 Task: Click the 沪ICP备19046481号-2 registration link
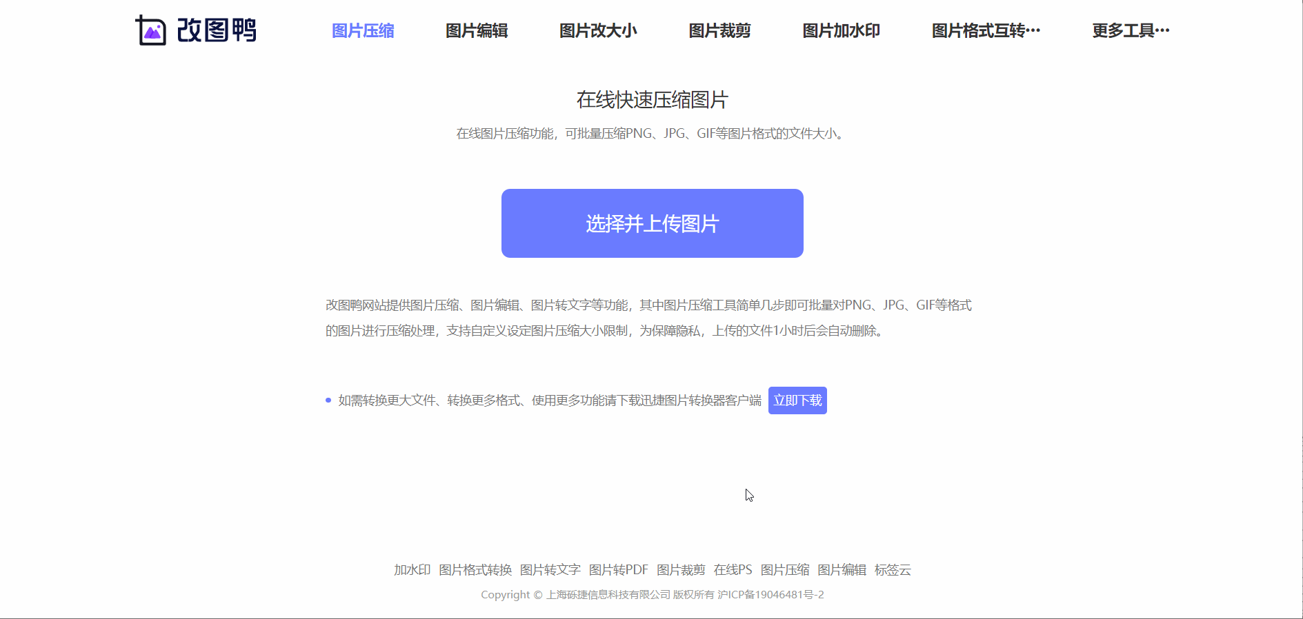(x=770, y=595)
